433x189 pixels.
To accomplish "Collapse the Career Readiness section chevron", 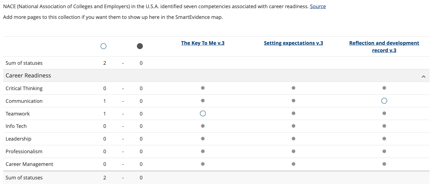I will pos(423,76).
